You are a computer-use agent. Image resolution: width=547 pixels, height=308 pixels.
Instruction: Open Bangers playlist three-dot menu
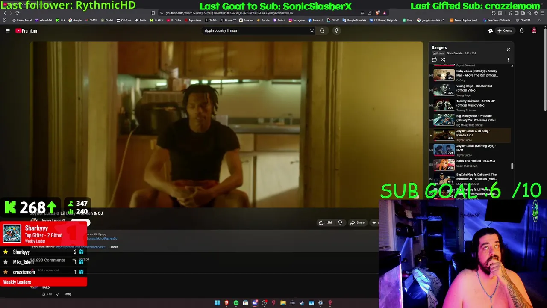click(x=508, y=60)
